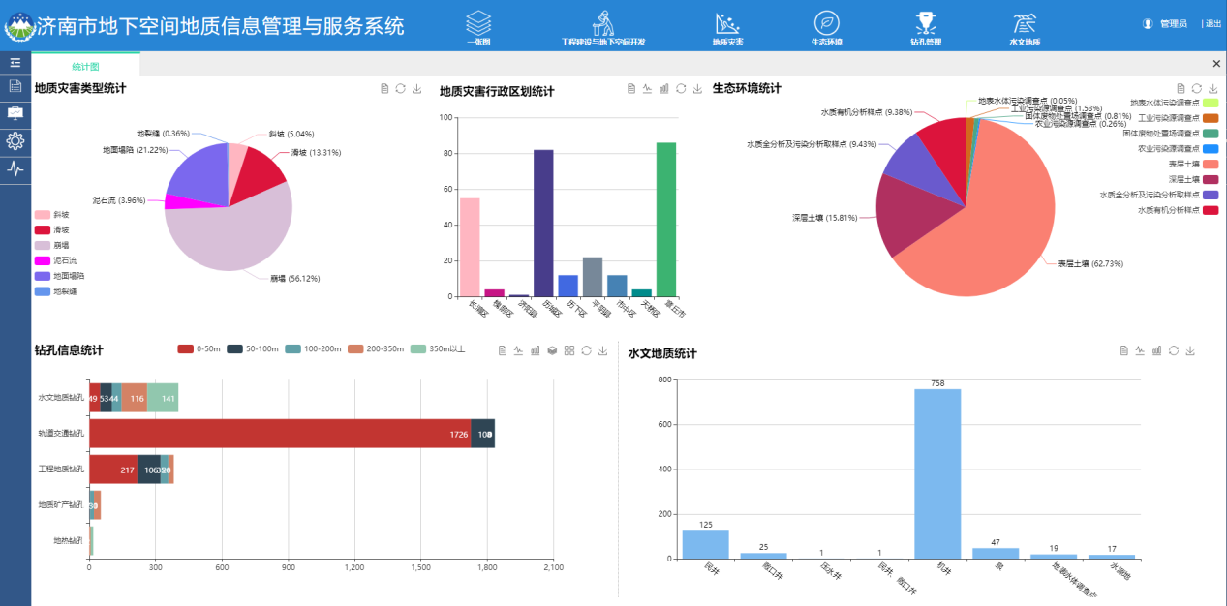Click the gear settings icon in sidebar

point(15,140)
